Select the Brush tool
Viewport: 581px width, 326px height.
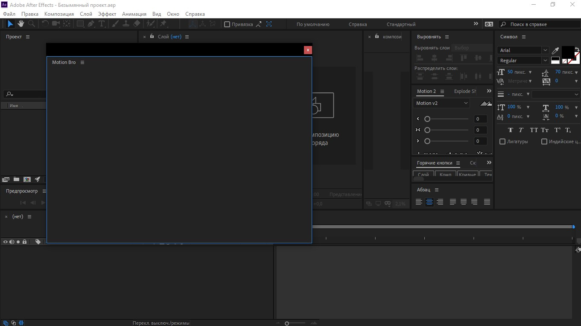(115, 24)
